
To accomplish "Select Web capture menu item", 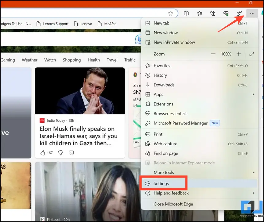I will pos(200,144).
